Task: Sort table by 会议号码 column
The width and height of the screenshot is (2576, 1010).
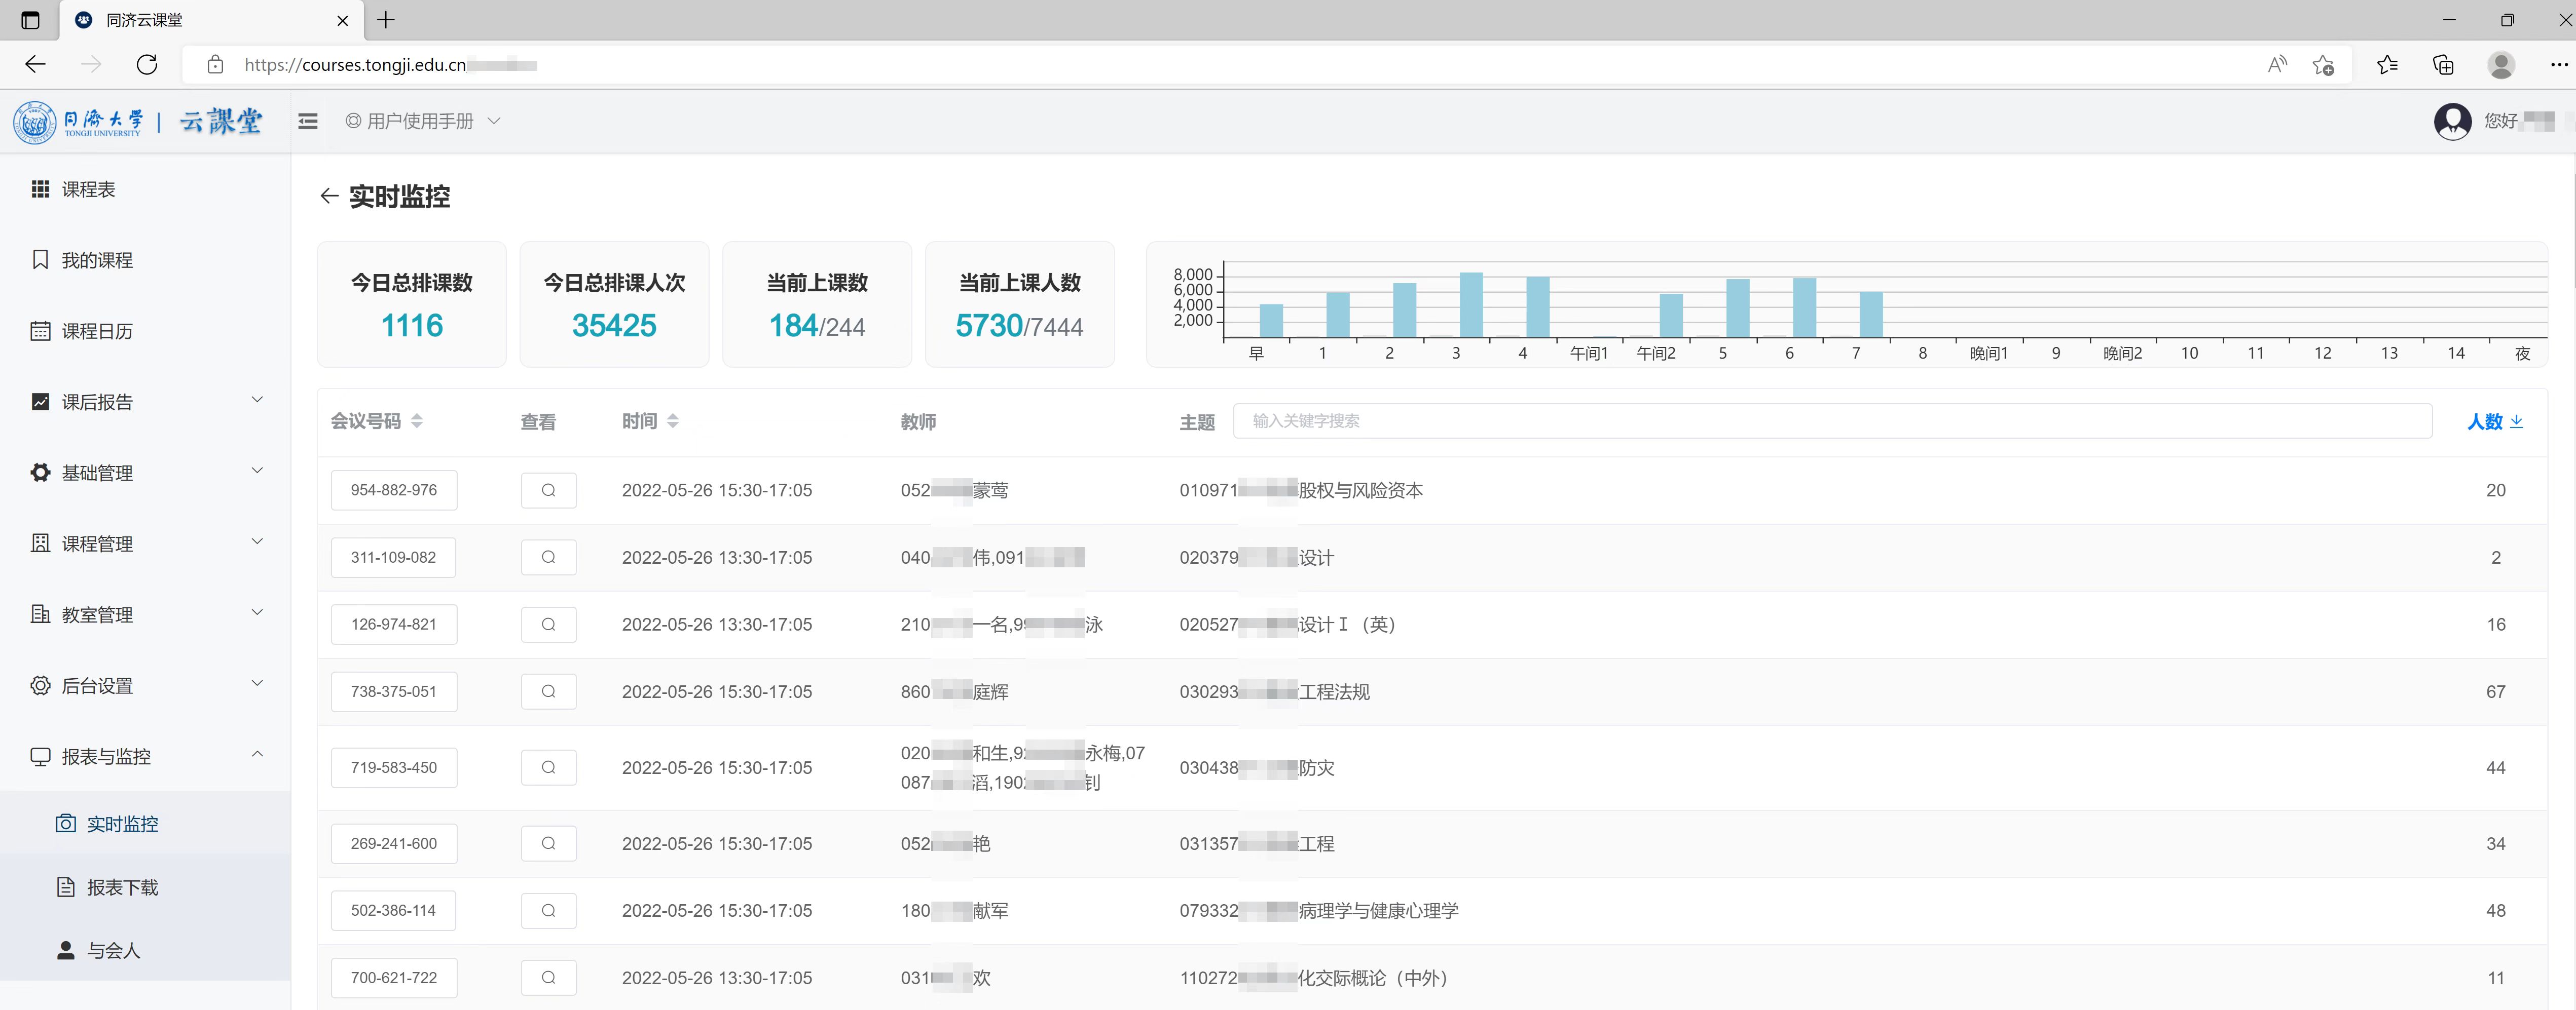Action: point(417,421)
